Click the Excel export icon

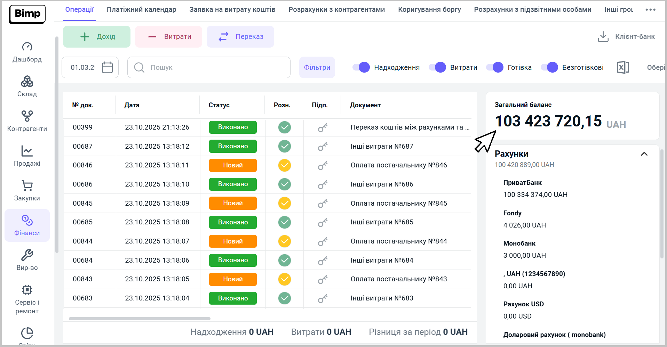click(x=622, y=67)
